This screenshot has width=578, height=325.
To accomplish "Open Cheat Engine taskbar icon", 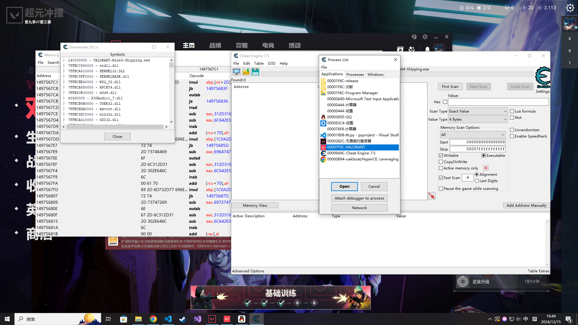I will 256,319.
